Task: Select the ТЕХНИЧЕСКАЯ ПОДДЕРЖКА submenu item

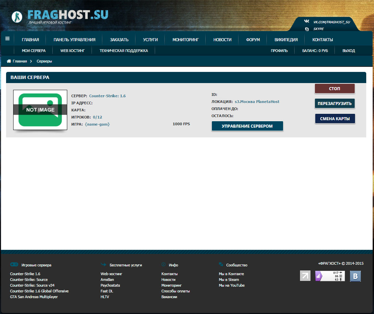Action: 124,51
